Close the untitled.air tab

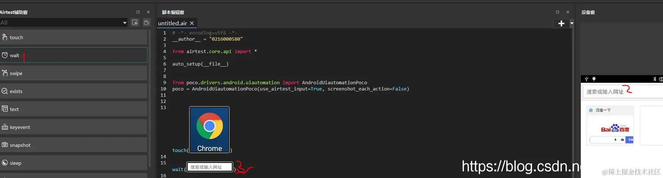coord(192,23)
